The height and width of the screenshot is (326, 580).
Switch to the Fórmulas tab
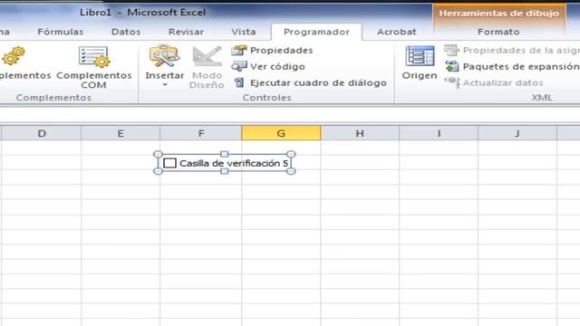(61, 32)
